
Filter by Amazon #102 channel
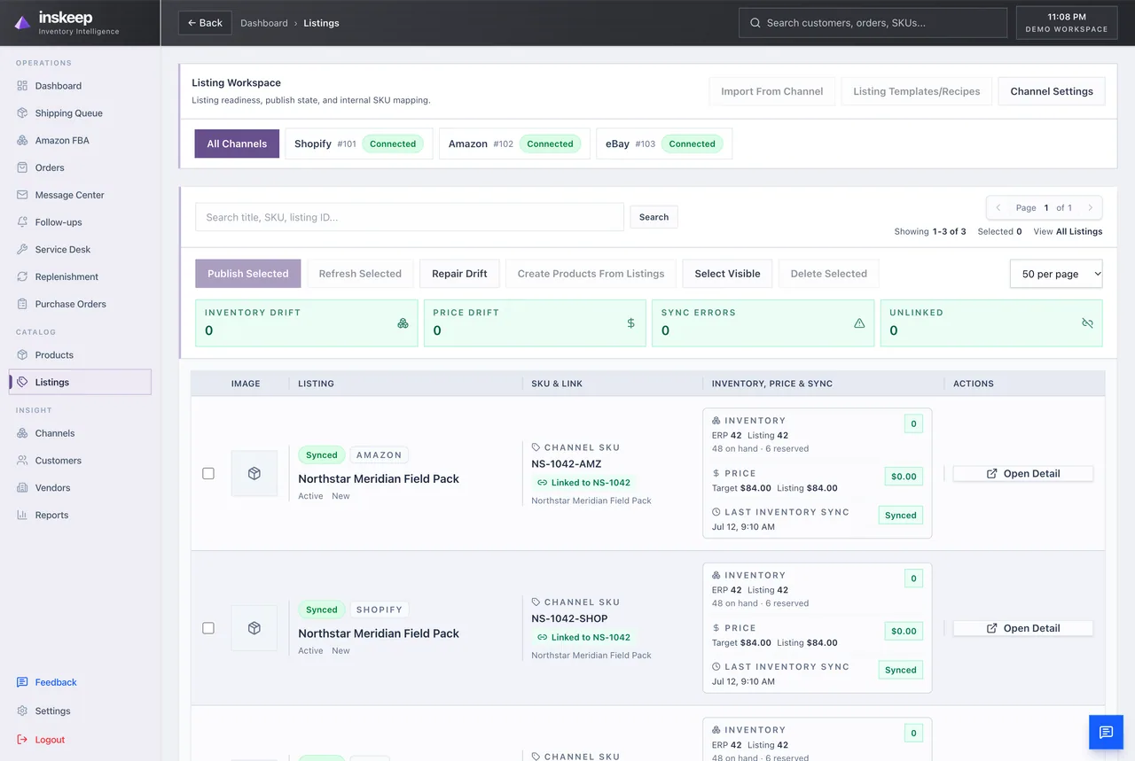tap(514, 144)
